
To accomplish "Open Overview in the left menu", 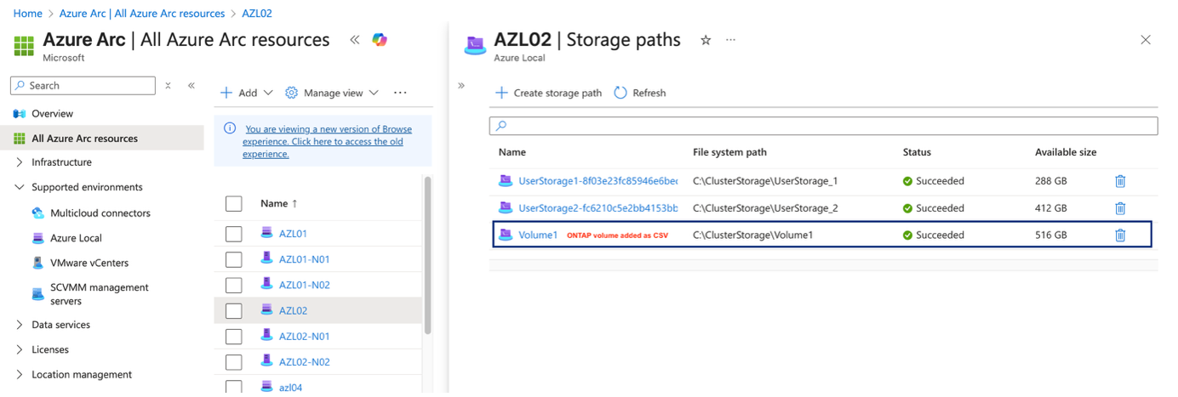I will pos(52,114).
